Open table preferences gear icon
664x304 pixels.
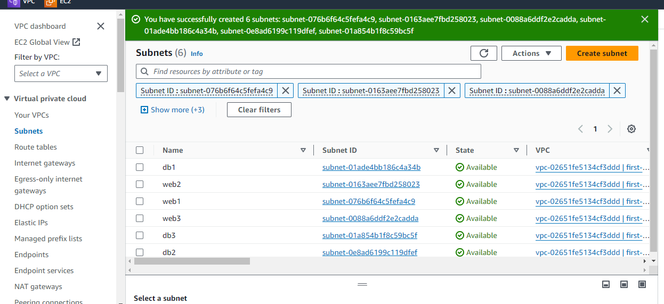coord(631,129)
